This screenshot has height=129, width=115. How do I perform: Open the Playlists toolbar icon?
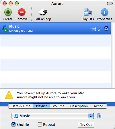(88, 12)
